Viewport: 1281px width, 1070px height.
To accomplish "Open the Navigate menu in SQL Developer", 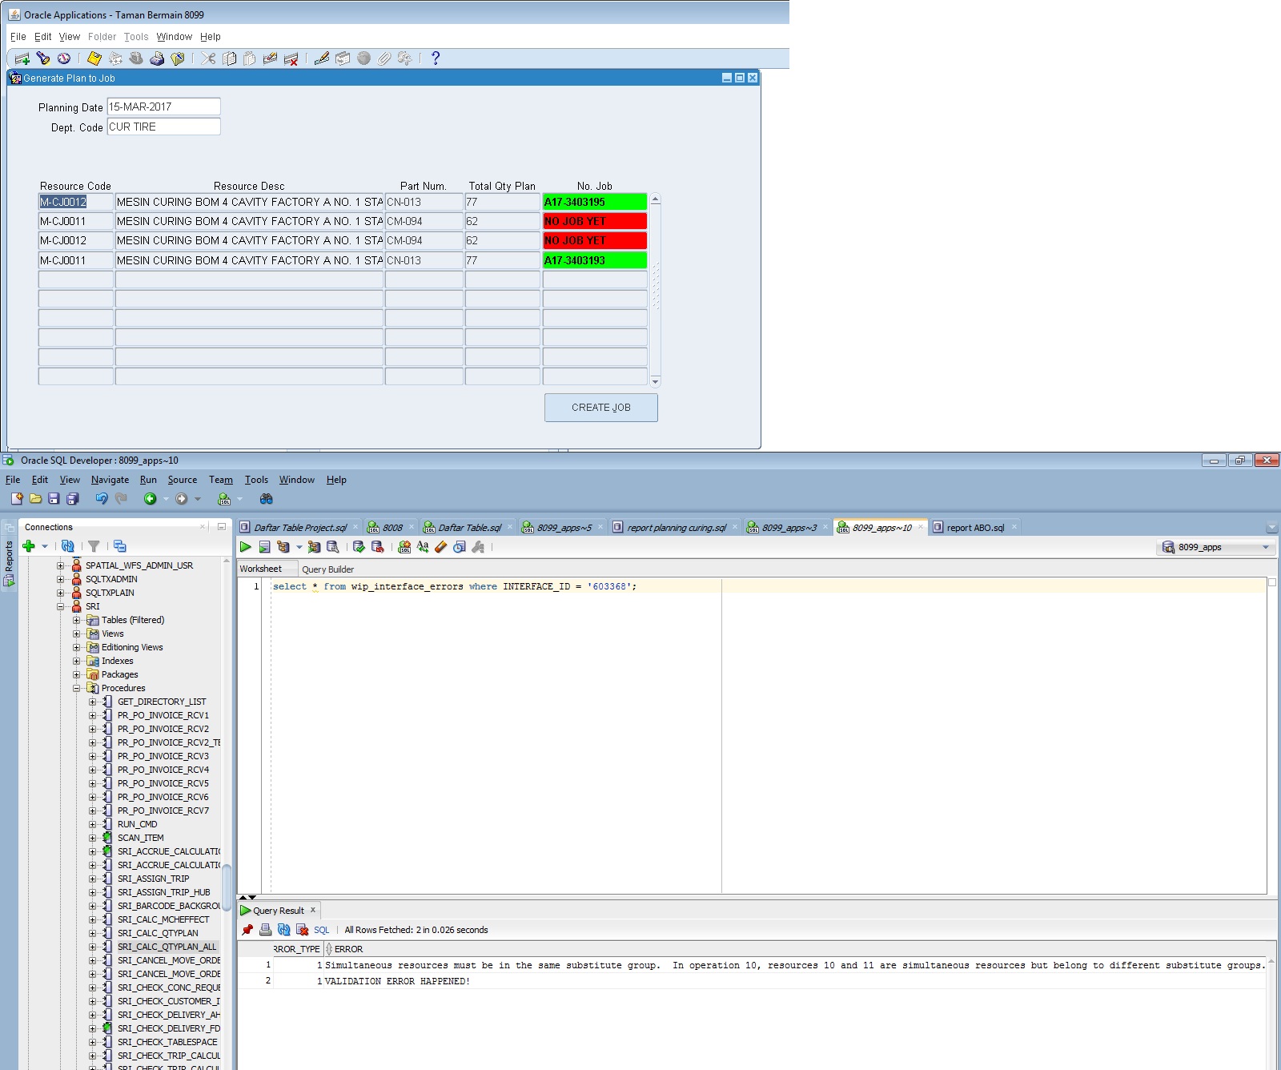I will pos(110,480).
